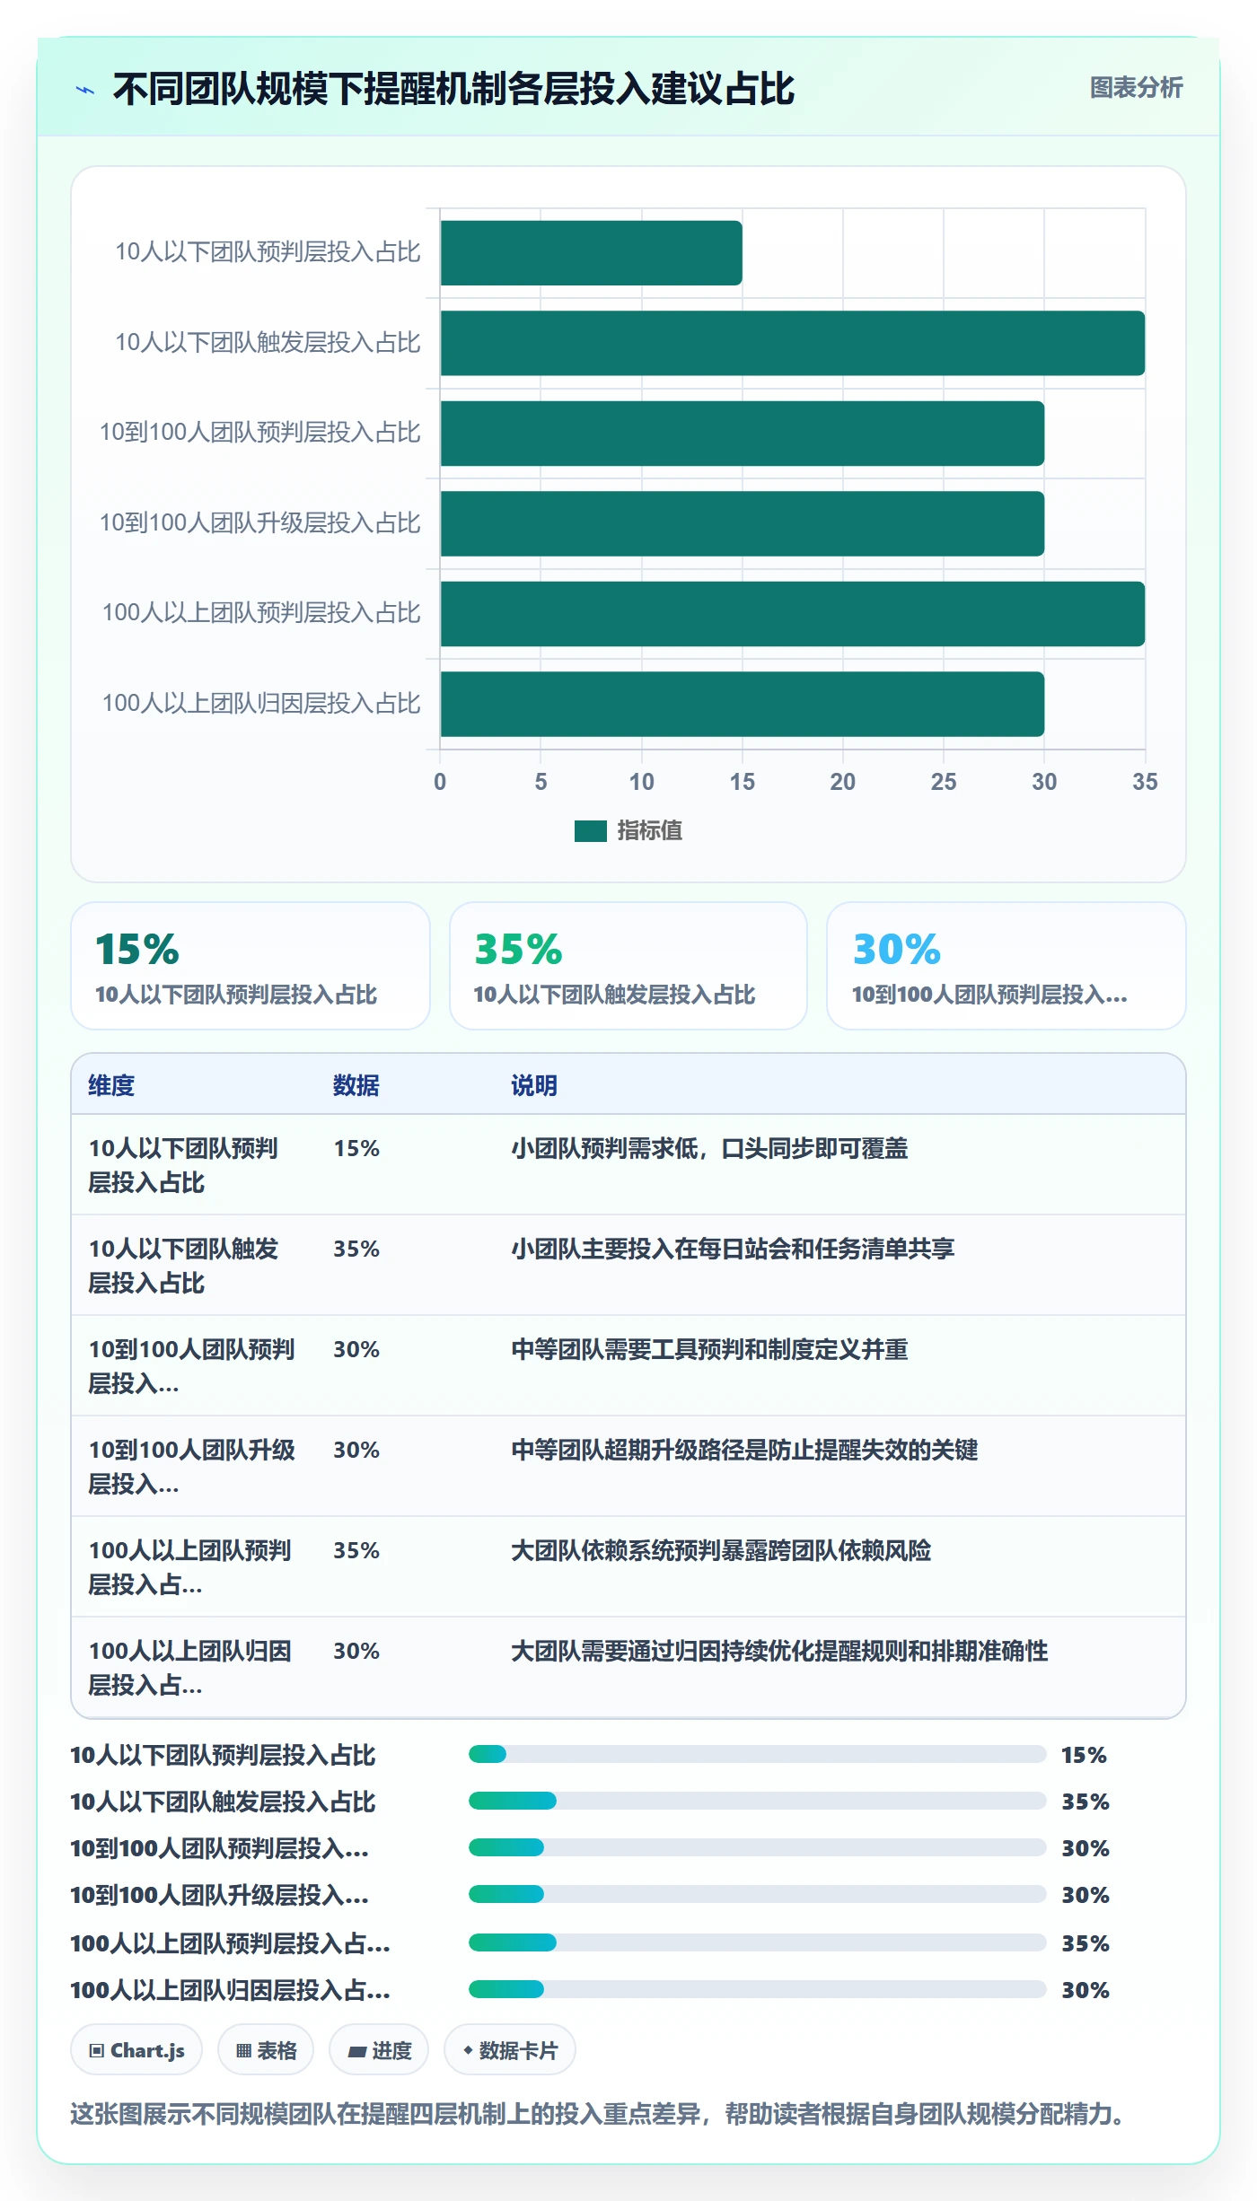This screenshot has height=2201, width=1257.
Task: Click progress bar for 100人以上团队归因层投入占
Action: (x=758, y=1989)
